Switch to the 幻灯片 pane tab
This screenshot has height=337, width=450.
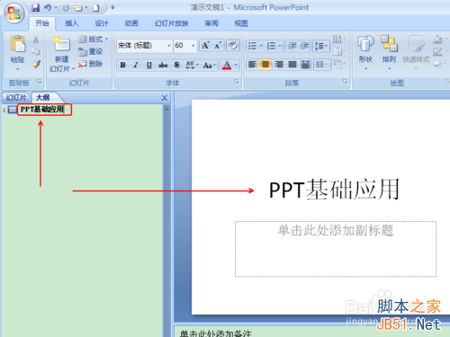(x=16, y=97)
